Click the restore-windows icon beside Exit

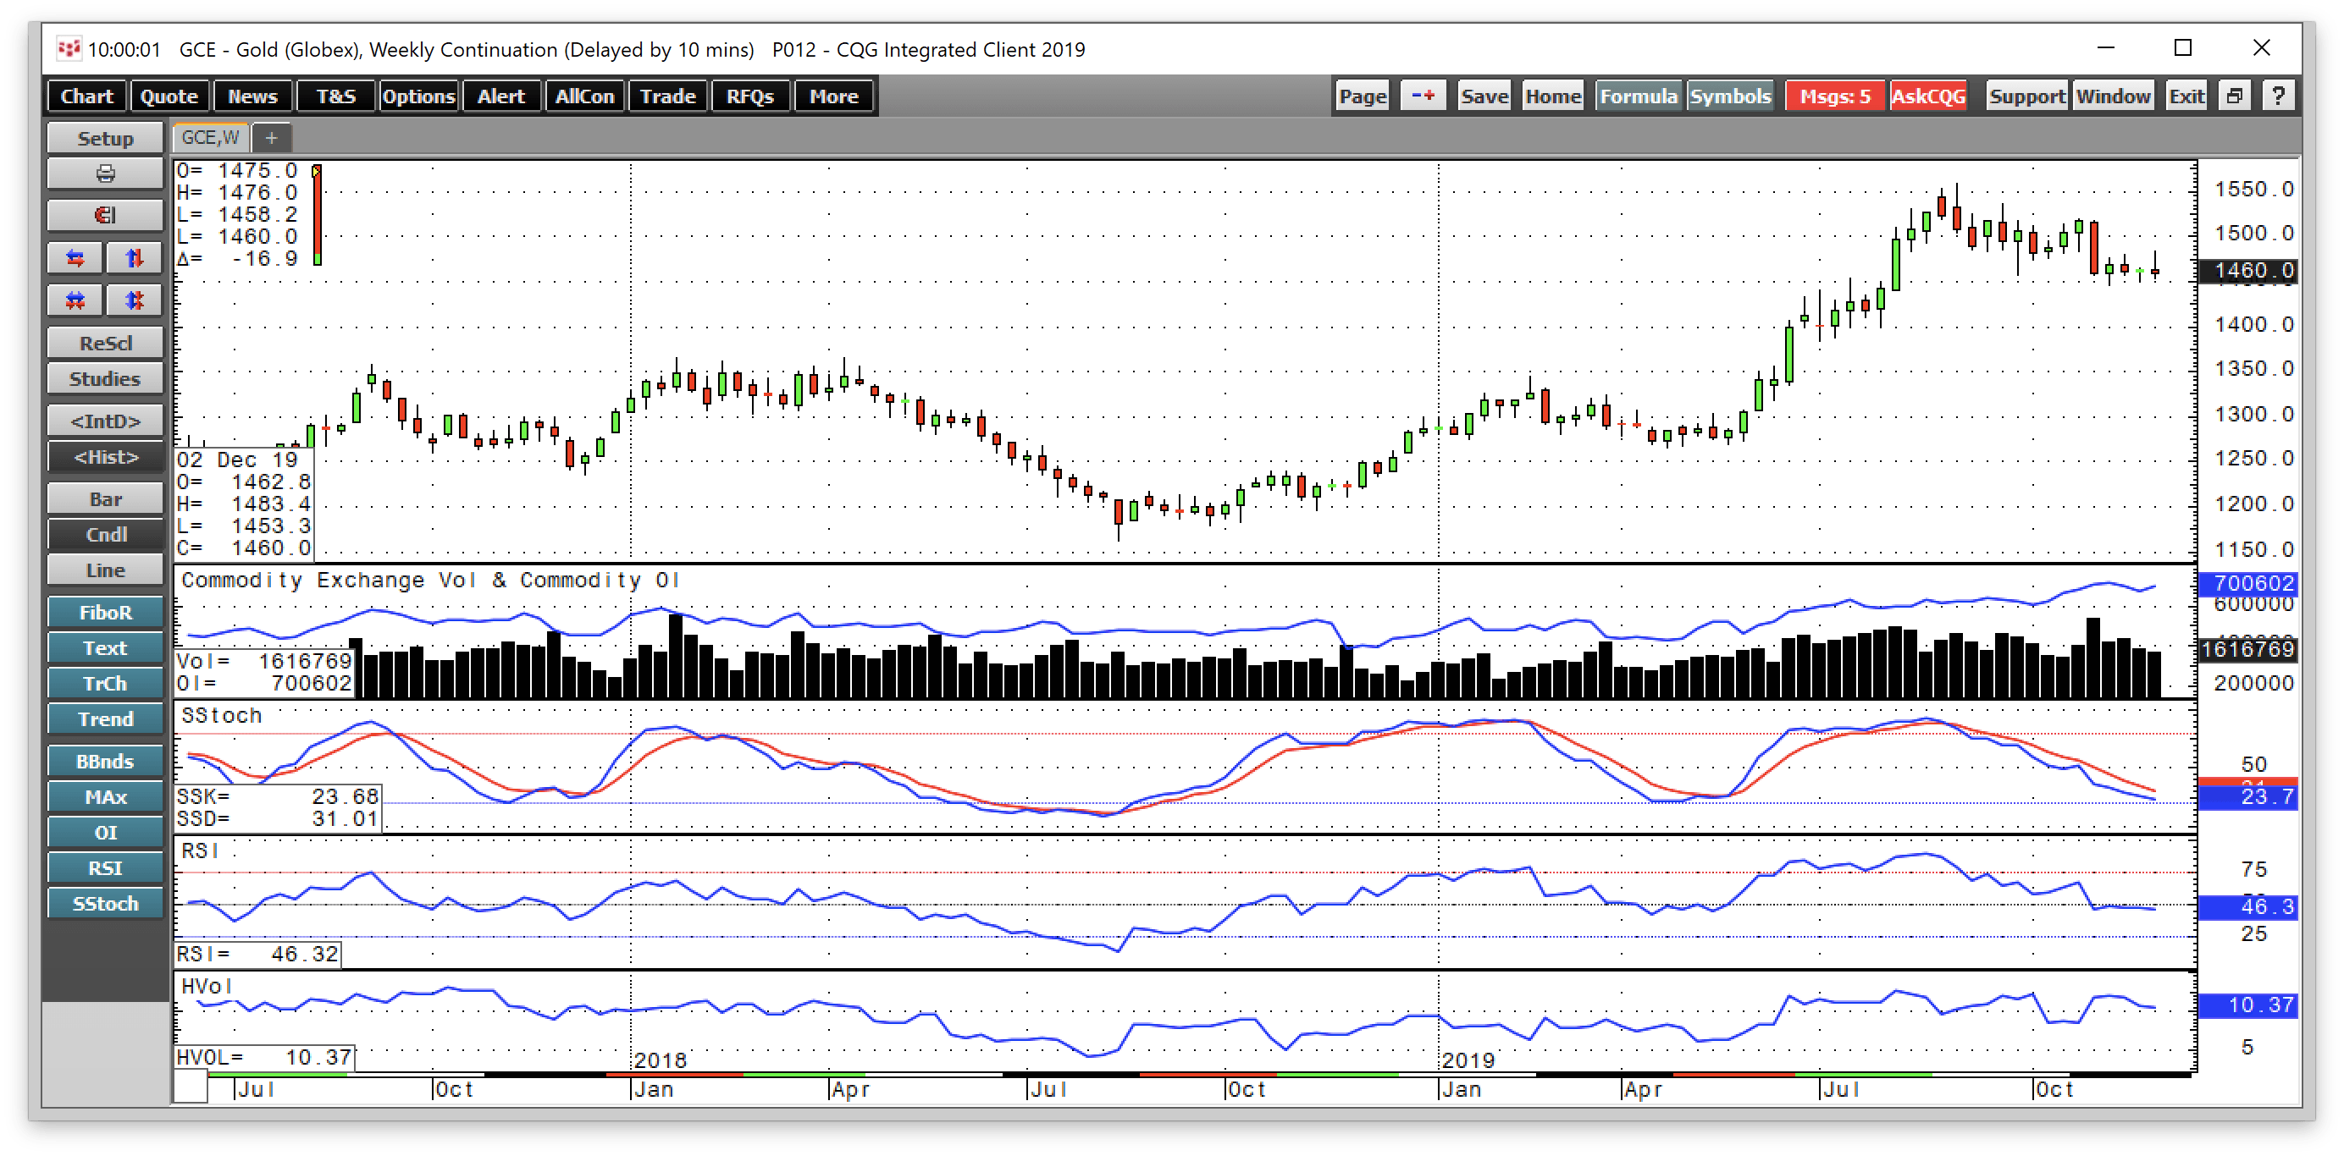(x=2235, y=96)
